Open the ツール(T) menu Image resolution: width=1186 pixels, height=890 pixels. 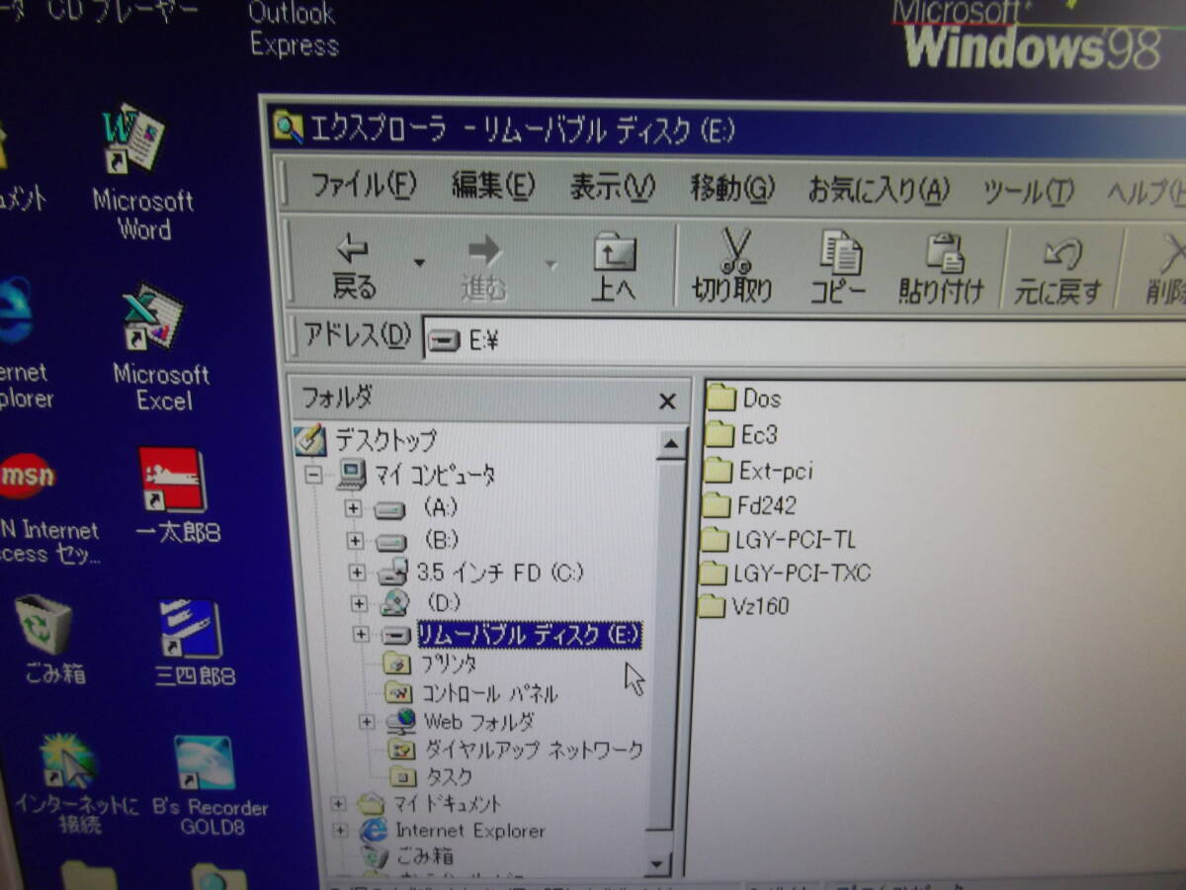[1028, 192]
